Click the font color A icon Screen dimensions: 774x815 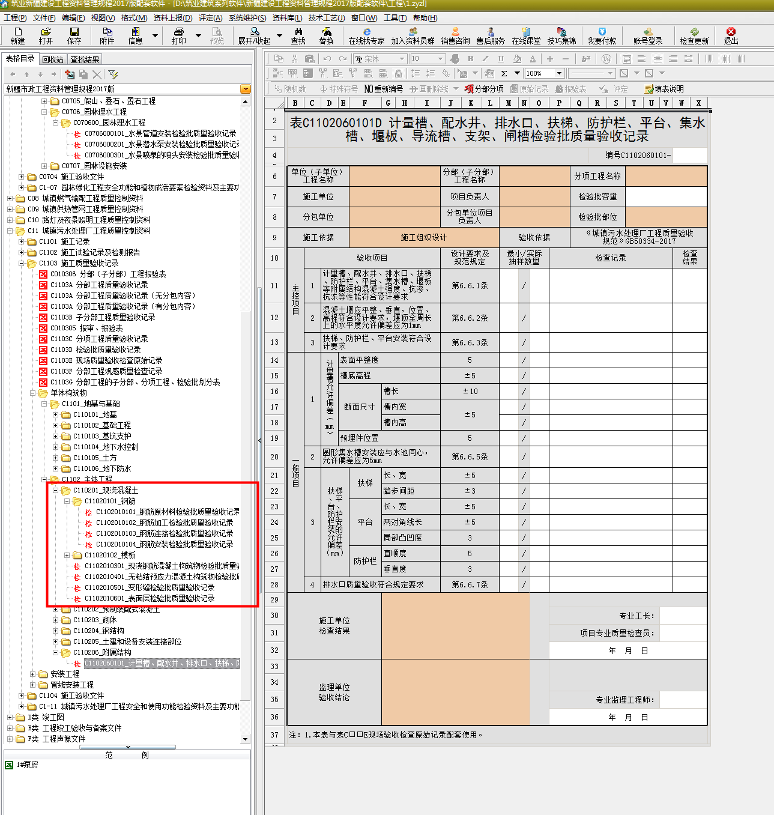(533, 59)
